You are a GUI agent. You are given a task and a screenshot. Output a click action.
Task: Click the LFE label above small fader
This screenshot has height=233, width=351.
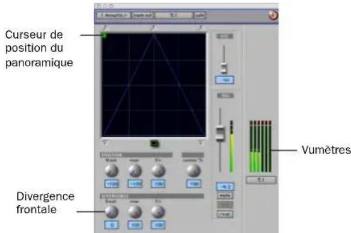tap(225, 36)
